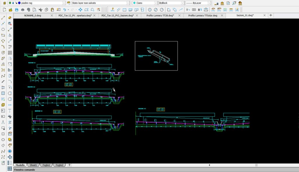Open the 'Stato layer non salvato' dropdown
This screenshot has height=172, width=299.
click(x=128, y=3)
